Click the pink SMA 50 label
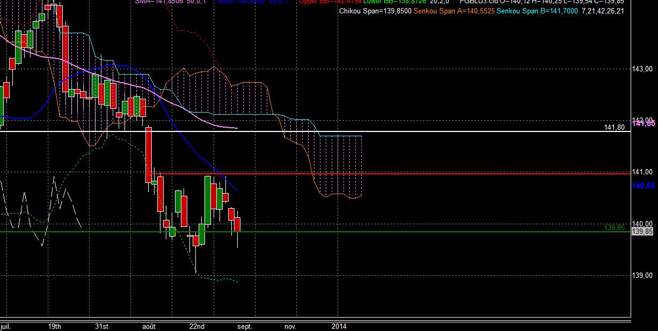Image resolution: width=658 pixels, height=331 pixels. [x=171, y=2]
